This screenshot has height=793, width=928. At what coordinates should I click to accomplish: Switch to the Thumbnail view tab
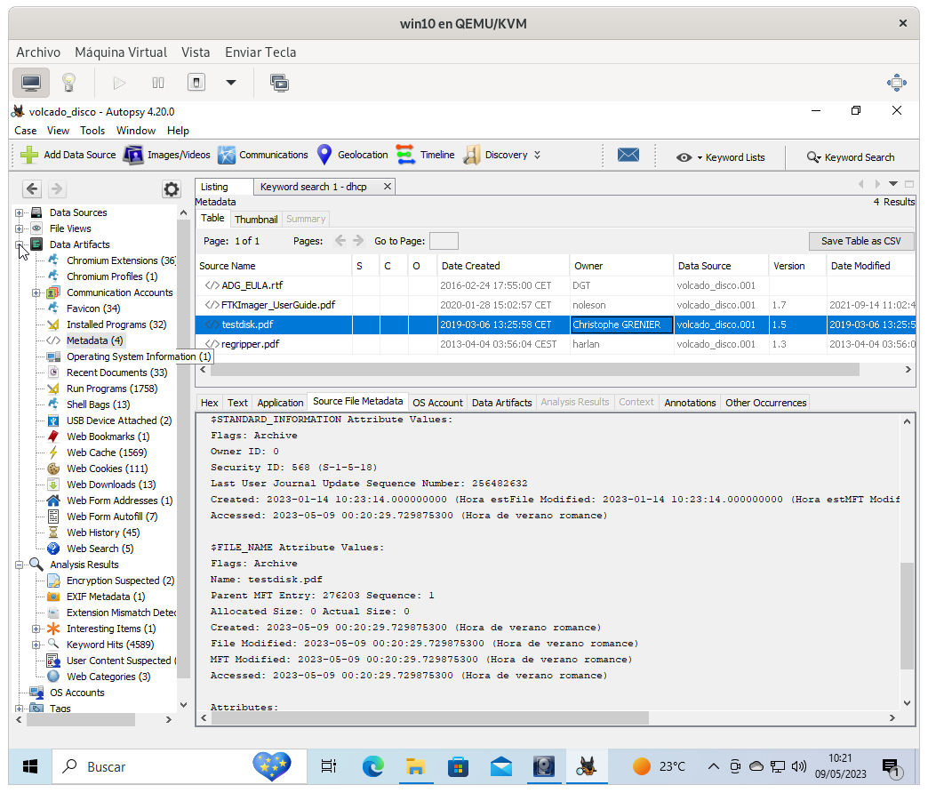(256, 219)
